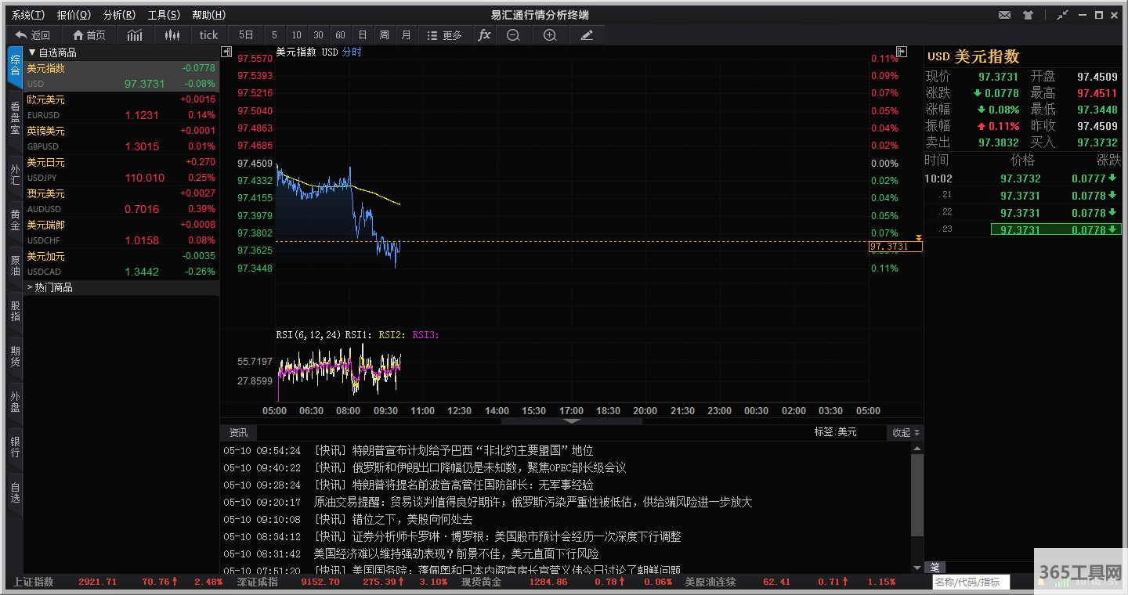The height and width of the screenshot is (595, 1128).
Task: Open the fx indicator formula tool
Action: point(484,35)
